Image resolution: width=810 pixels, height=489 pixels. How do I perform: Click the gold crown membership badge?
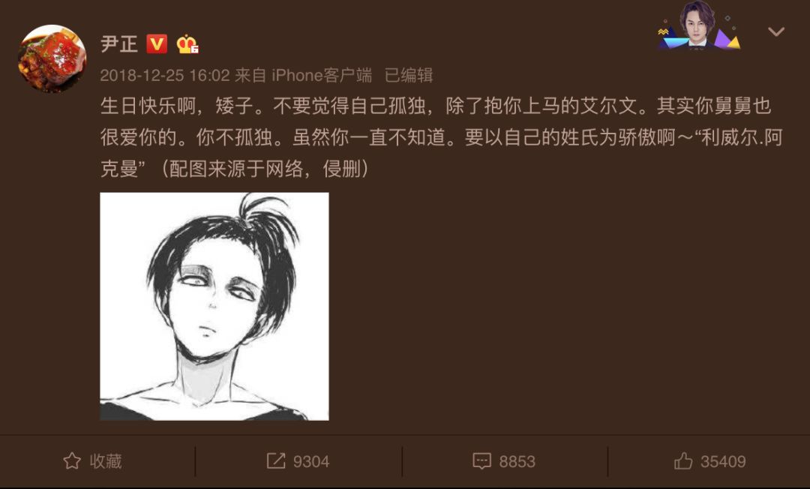pyautogui.click(x=187, y=44)
